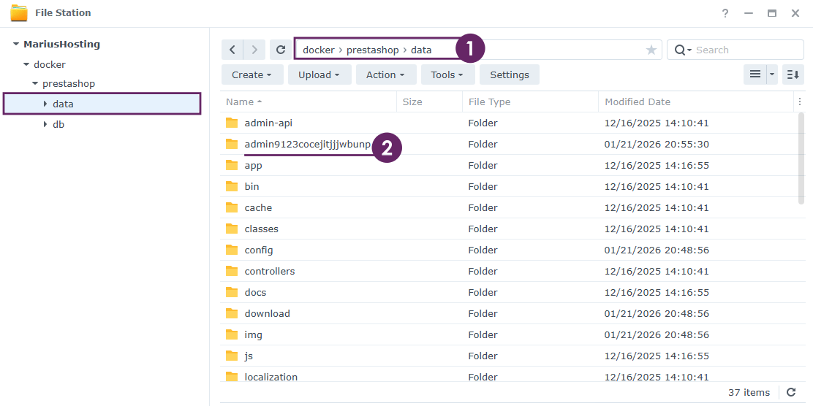Select the config row date 01/21/2026 20:48:56
This screenshot has height=406, width=813.
point(657,250)
